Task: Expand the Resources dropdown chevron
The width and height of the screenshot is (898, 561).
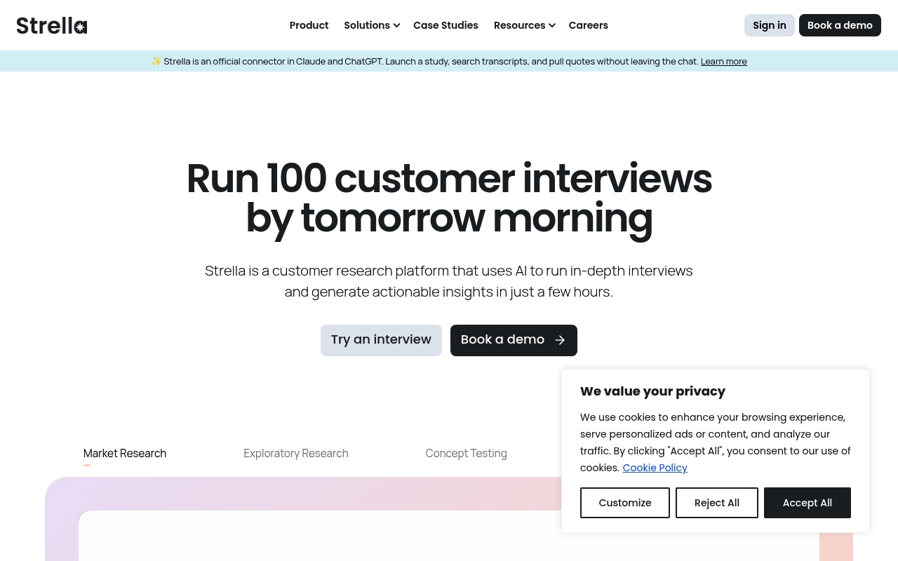Action: [x=552, y=25]
